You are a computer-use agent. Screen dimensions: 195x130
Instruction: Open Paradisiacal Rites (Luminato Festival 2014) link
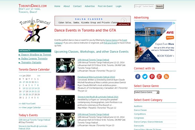coord(96,77)
